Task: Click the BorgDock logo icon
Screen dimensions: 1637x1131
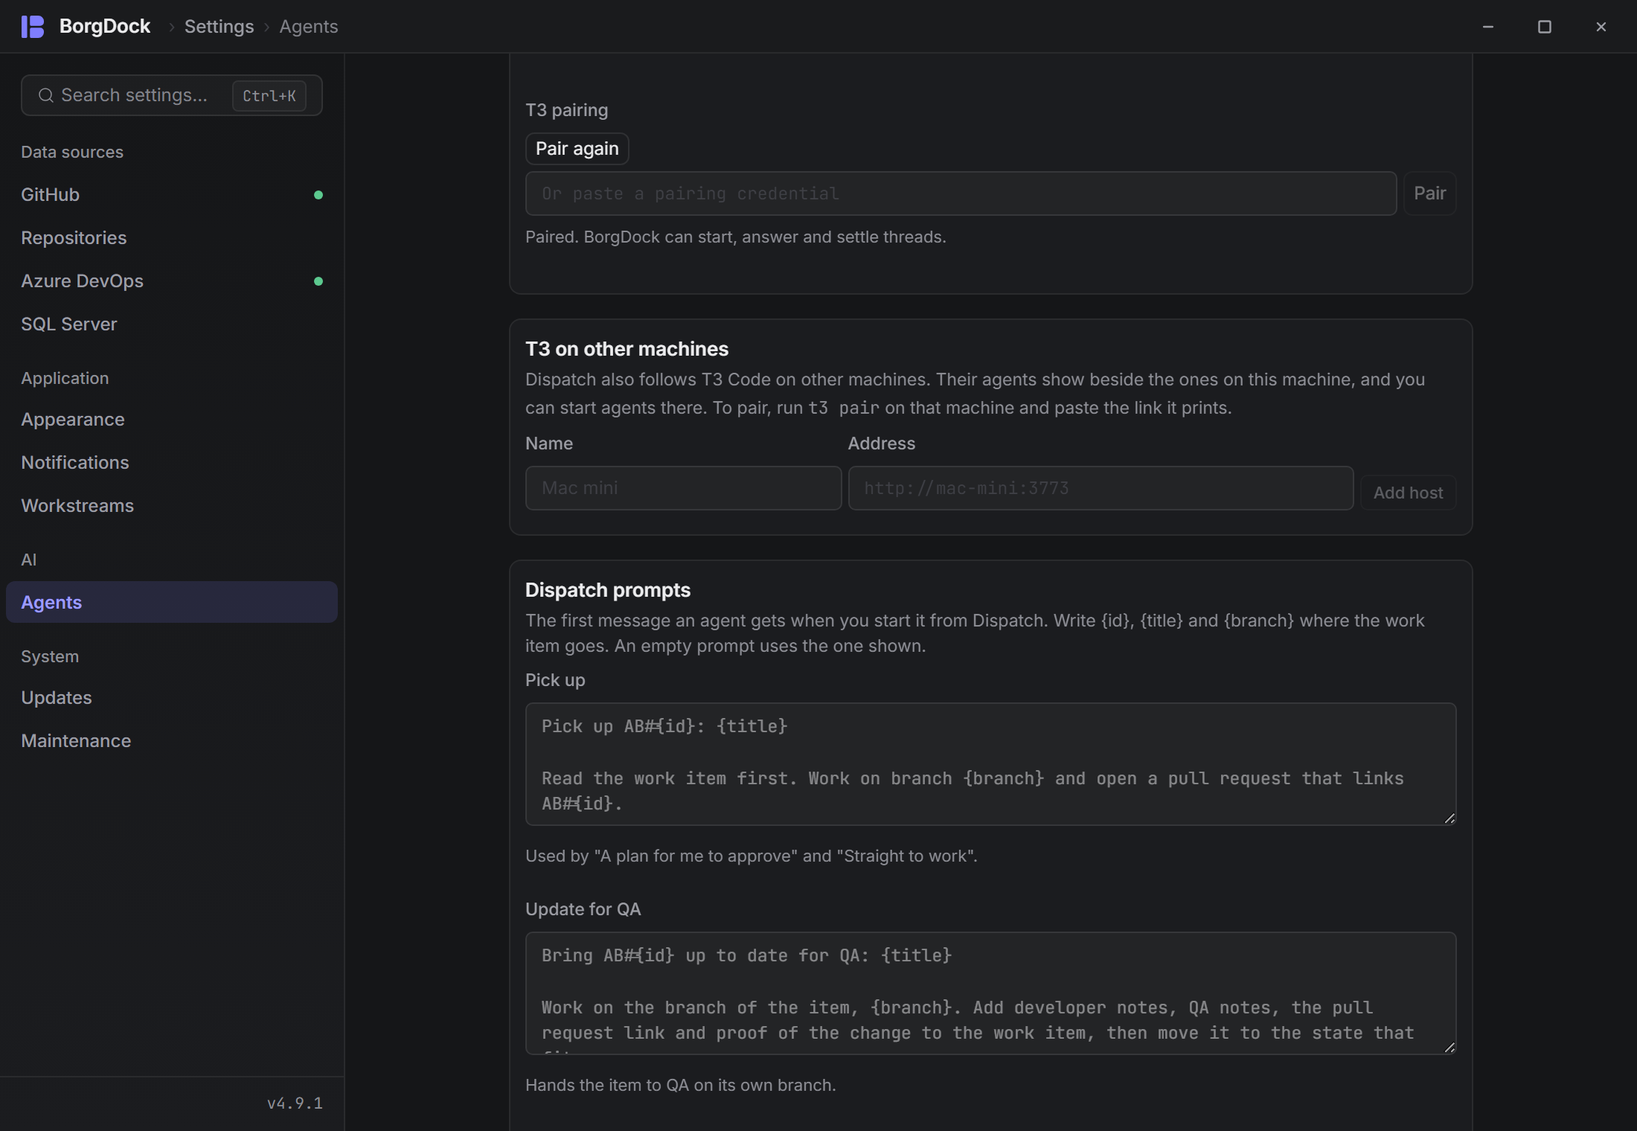Action: click(33, 27)
